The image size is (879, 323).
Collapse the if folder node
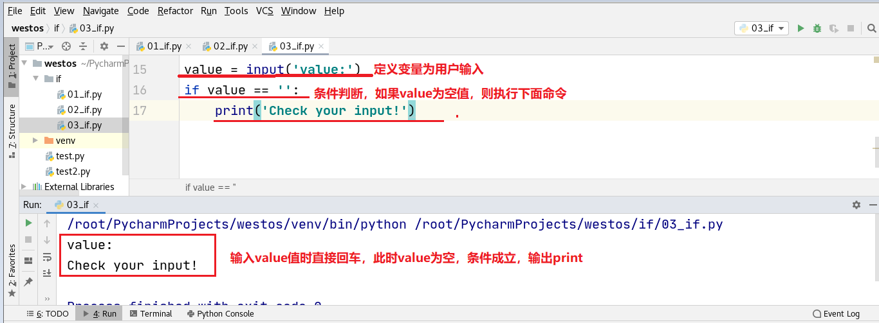35,79
